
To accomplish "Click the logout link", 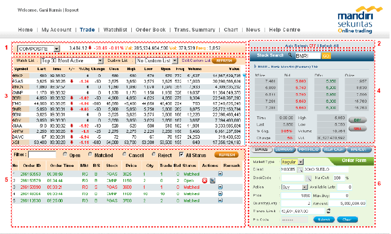I will pos(72,10).
